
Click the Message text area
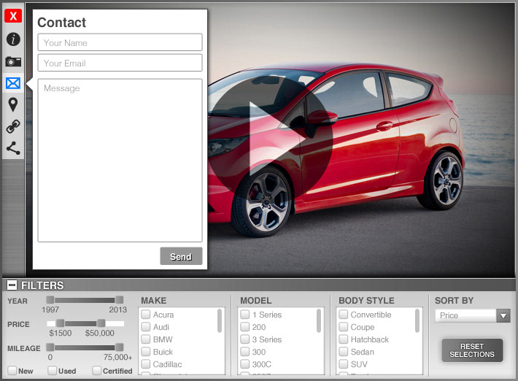pos(120,161)
